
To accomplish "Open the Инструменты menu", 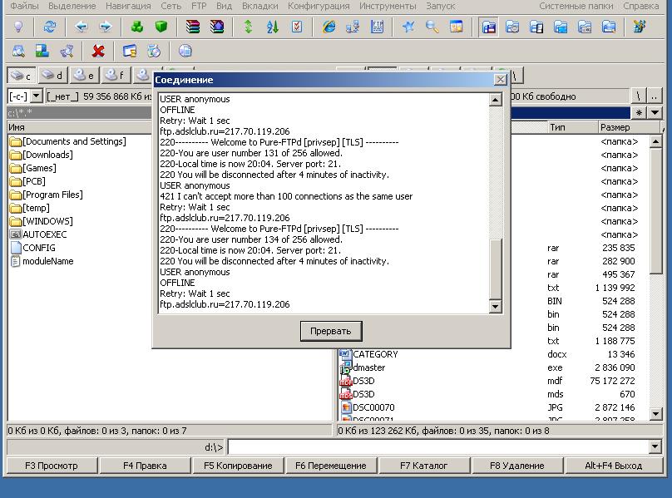I will click(x=388, y=6).
